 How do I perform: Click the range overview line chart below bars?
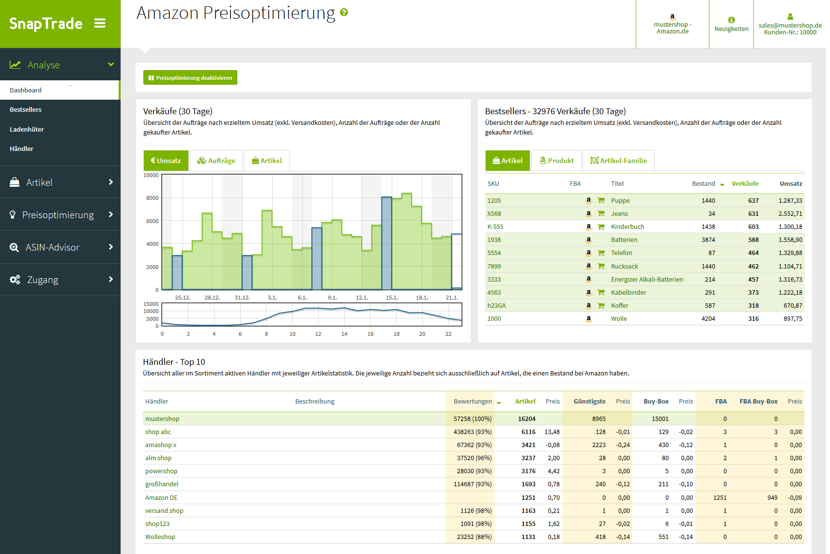pyautogui.click(x=311, y=314)
